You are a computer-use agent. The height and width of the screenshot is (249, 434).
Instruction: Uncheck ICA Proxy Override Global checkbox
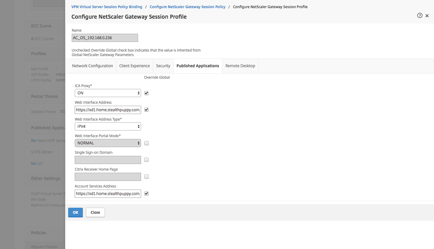pyautogui.click(x=146, y=93)
